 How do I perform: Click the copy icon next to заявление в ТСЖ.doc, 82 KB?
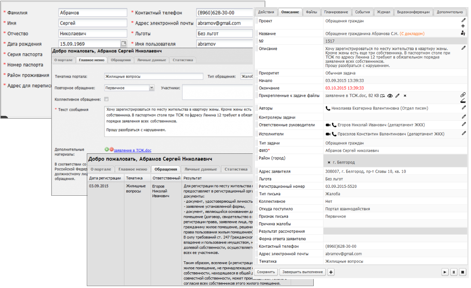(x=383, y=95)
